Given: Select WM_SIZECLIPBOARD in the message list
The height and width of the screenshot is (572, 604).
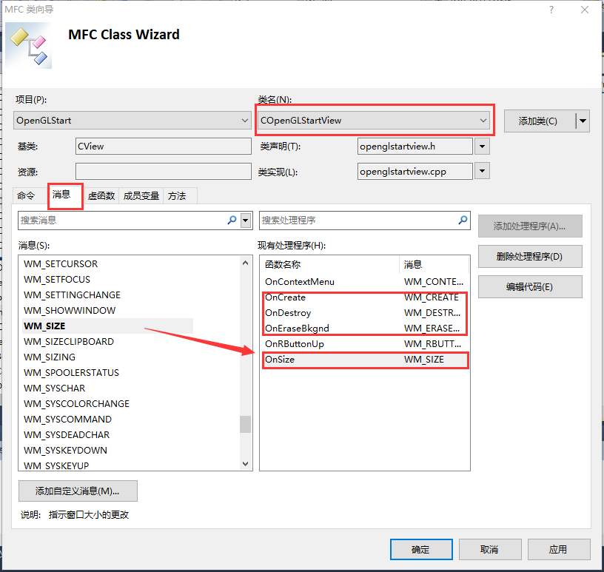Looking at the screenshot, I should click(x=69, y=342).
